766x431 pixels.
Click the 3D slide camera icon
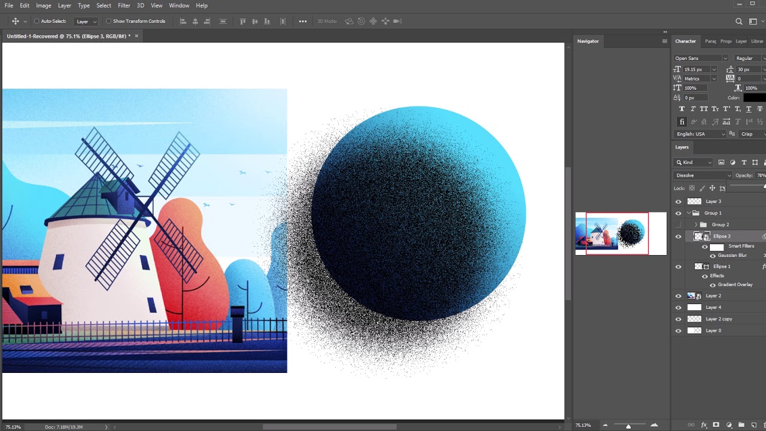[x=385, y=21]
